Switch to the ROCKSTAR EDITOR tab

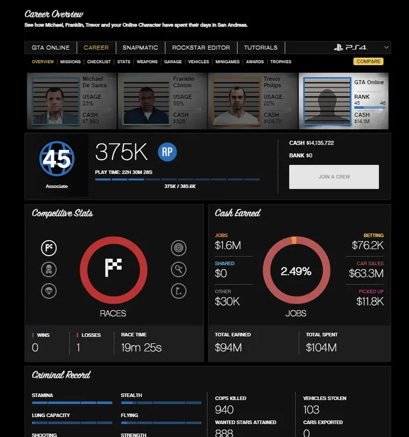click(201, 48)
